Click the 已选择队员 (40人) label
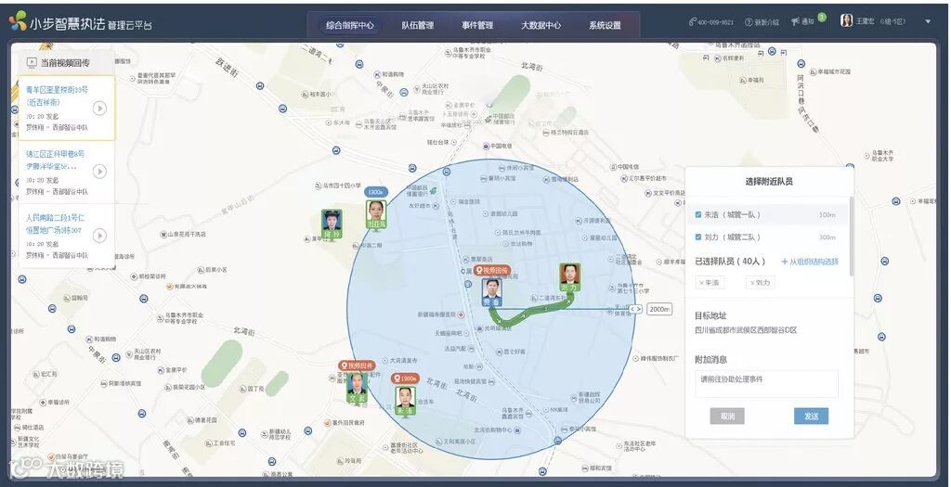 (x=730, y=262)
